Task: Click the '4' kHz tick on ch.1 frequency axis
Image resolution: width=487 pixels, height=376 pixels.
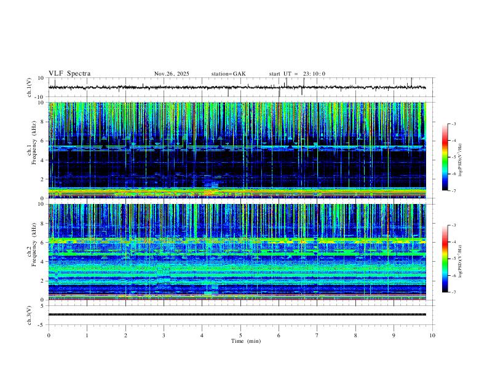Action: 43,160
